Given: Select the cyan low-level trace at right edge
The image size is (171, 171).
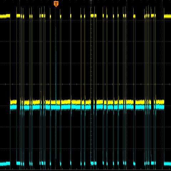Looking at the screenshot, I should pos(167,164).
